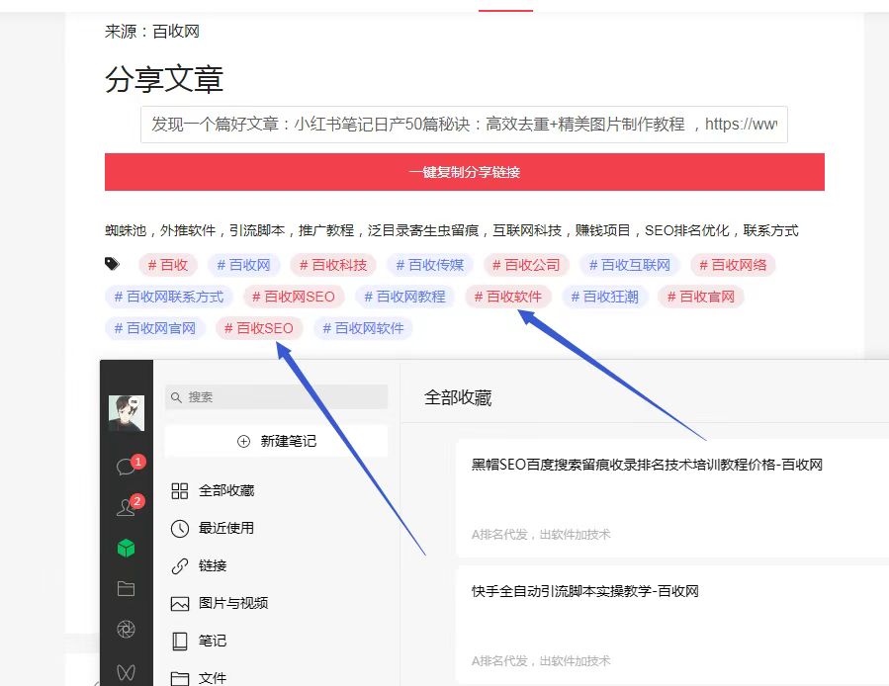Click the 全部收藏 heading in the right pane
This screenshot has height=686, width=889.
coord(458,397)
